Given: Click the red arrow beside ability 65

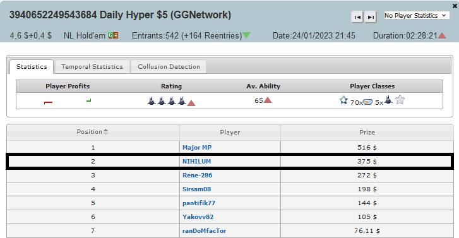Looking at the screenshot, I should pyautogui.click(x=268, y=100).
